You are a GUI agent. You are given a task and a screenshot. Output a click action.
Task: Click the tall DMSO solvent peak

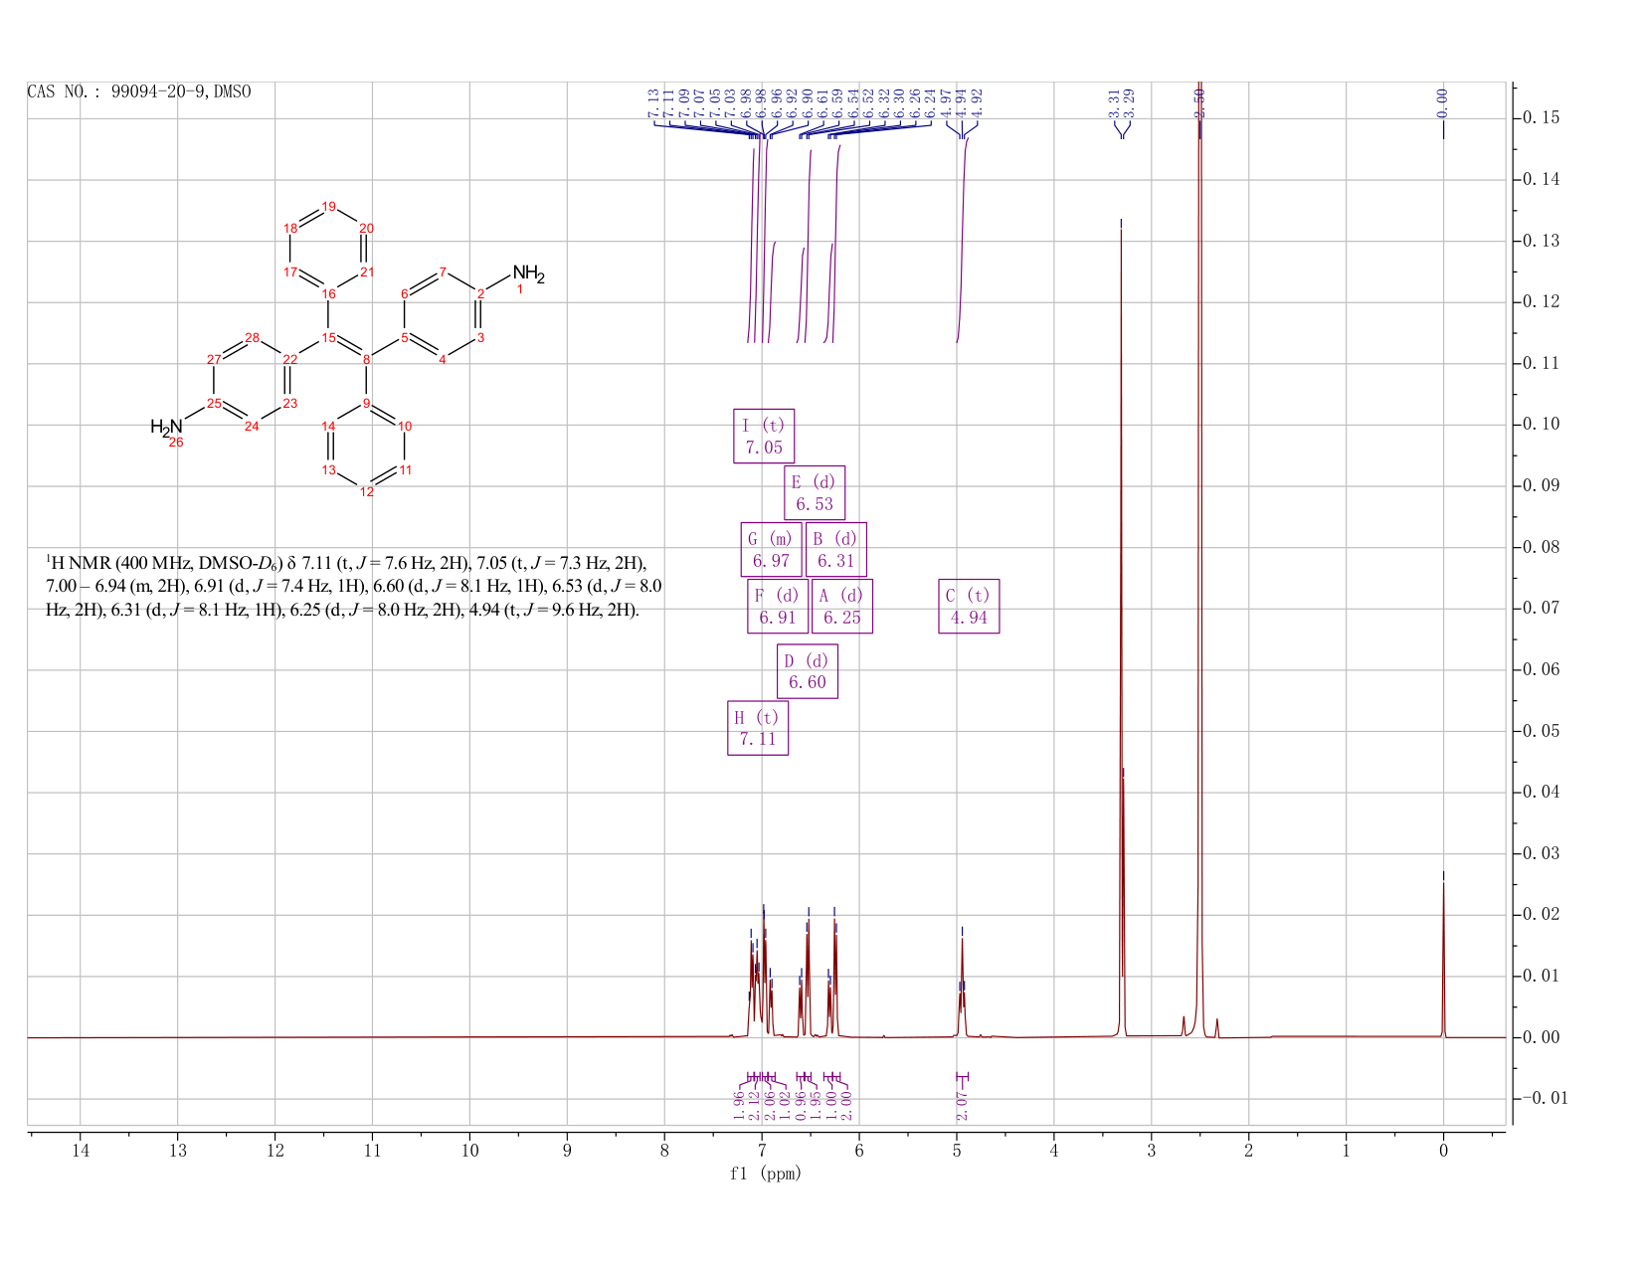pyautogui.click(x=1200, y=557)
